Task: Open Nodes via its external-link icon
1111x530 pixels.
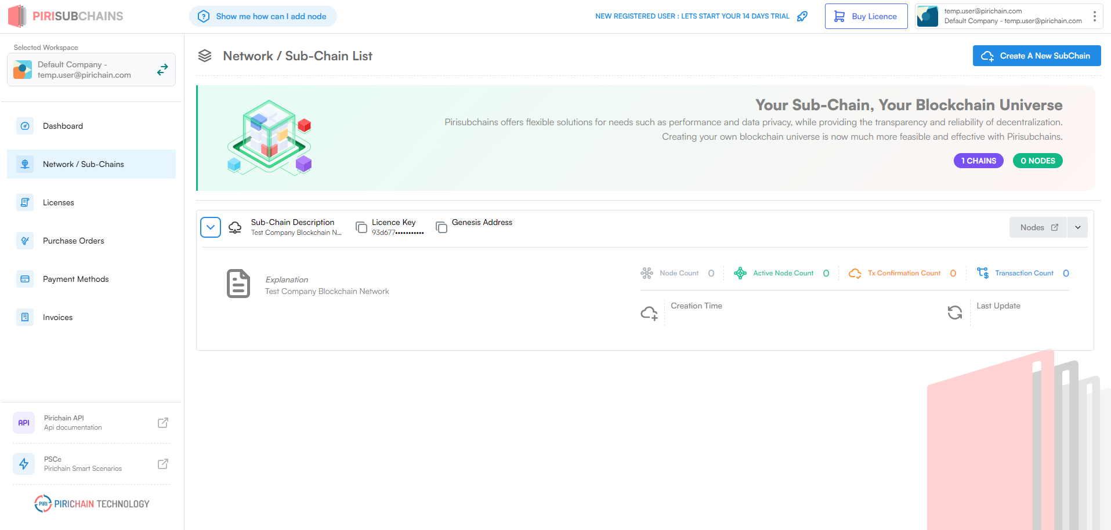Action: click(1055, 227)
